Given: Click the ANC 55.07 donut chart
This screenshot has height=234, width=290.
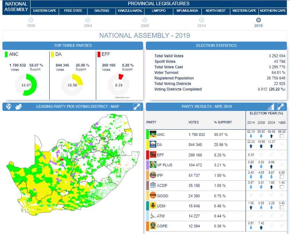Looking at the screenshot, I should coord(26,85).
